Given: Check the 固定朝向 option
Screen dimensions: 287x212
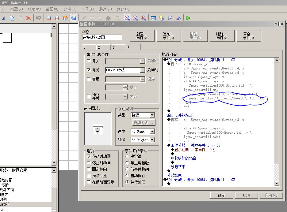Looking at the screenshot, I should click(x=89, y=169).
